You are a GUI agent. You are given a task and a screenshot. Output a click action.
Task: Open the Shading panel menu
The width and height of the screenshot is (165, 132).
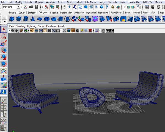[x=20, y=26]
